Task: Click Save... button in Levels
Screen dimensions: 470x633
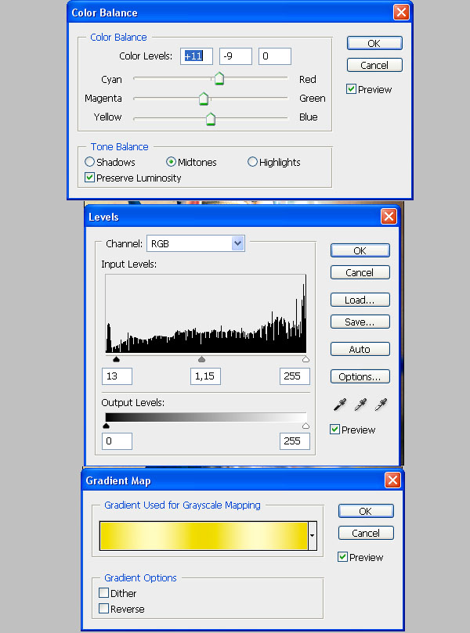Action: pyautogui.click(x=360, y=322)
